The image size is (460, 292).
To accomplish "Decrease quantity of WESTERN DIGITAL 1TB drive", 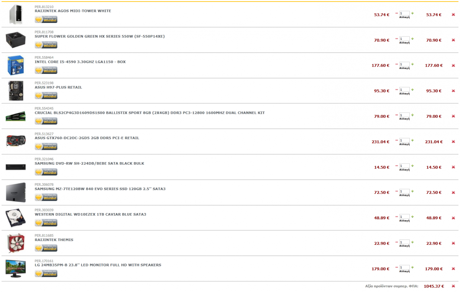I will (396, 216).
